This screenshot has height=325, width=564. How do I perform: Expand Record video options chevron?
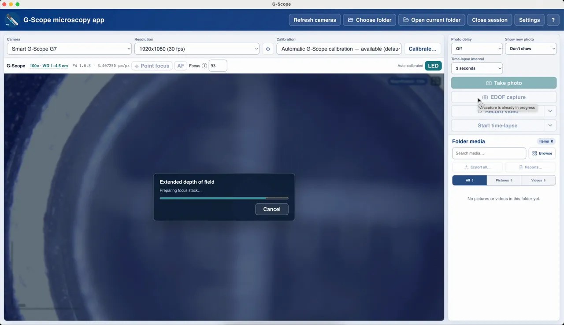[550, 111]
